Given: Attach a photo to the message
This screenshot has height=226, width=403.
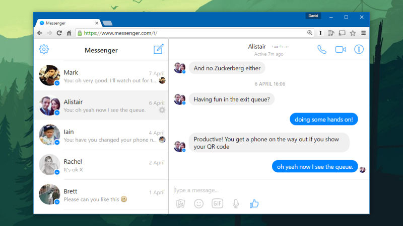Looking at the screenshot, I should [180, 203].
